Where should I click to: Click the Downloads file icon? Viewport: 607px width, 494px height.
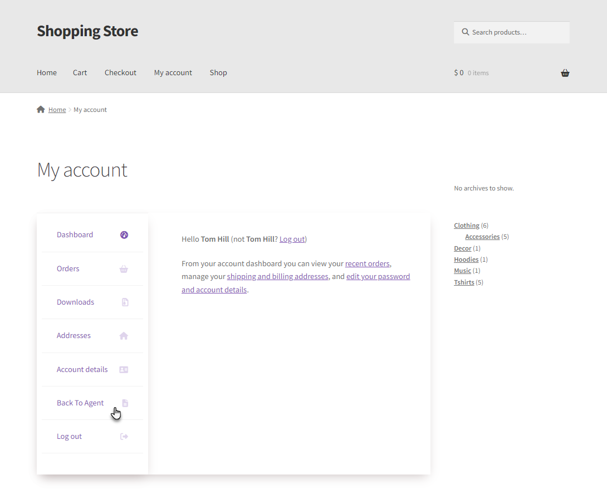(125, 302)
